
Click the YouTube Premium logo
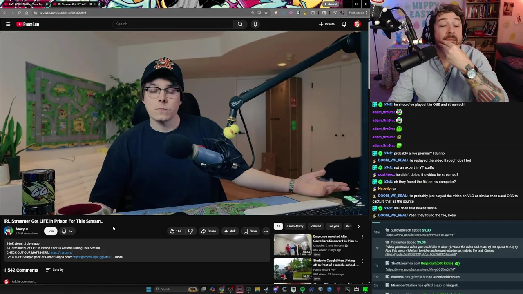28,24
